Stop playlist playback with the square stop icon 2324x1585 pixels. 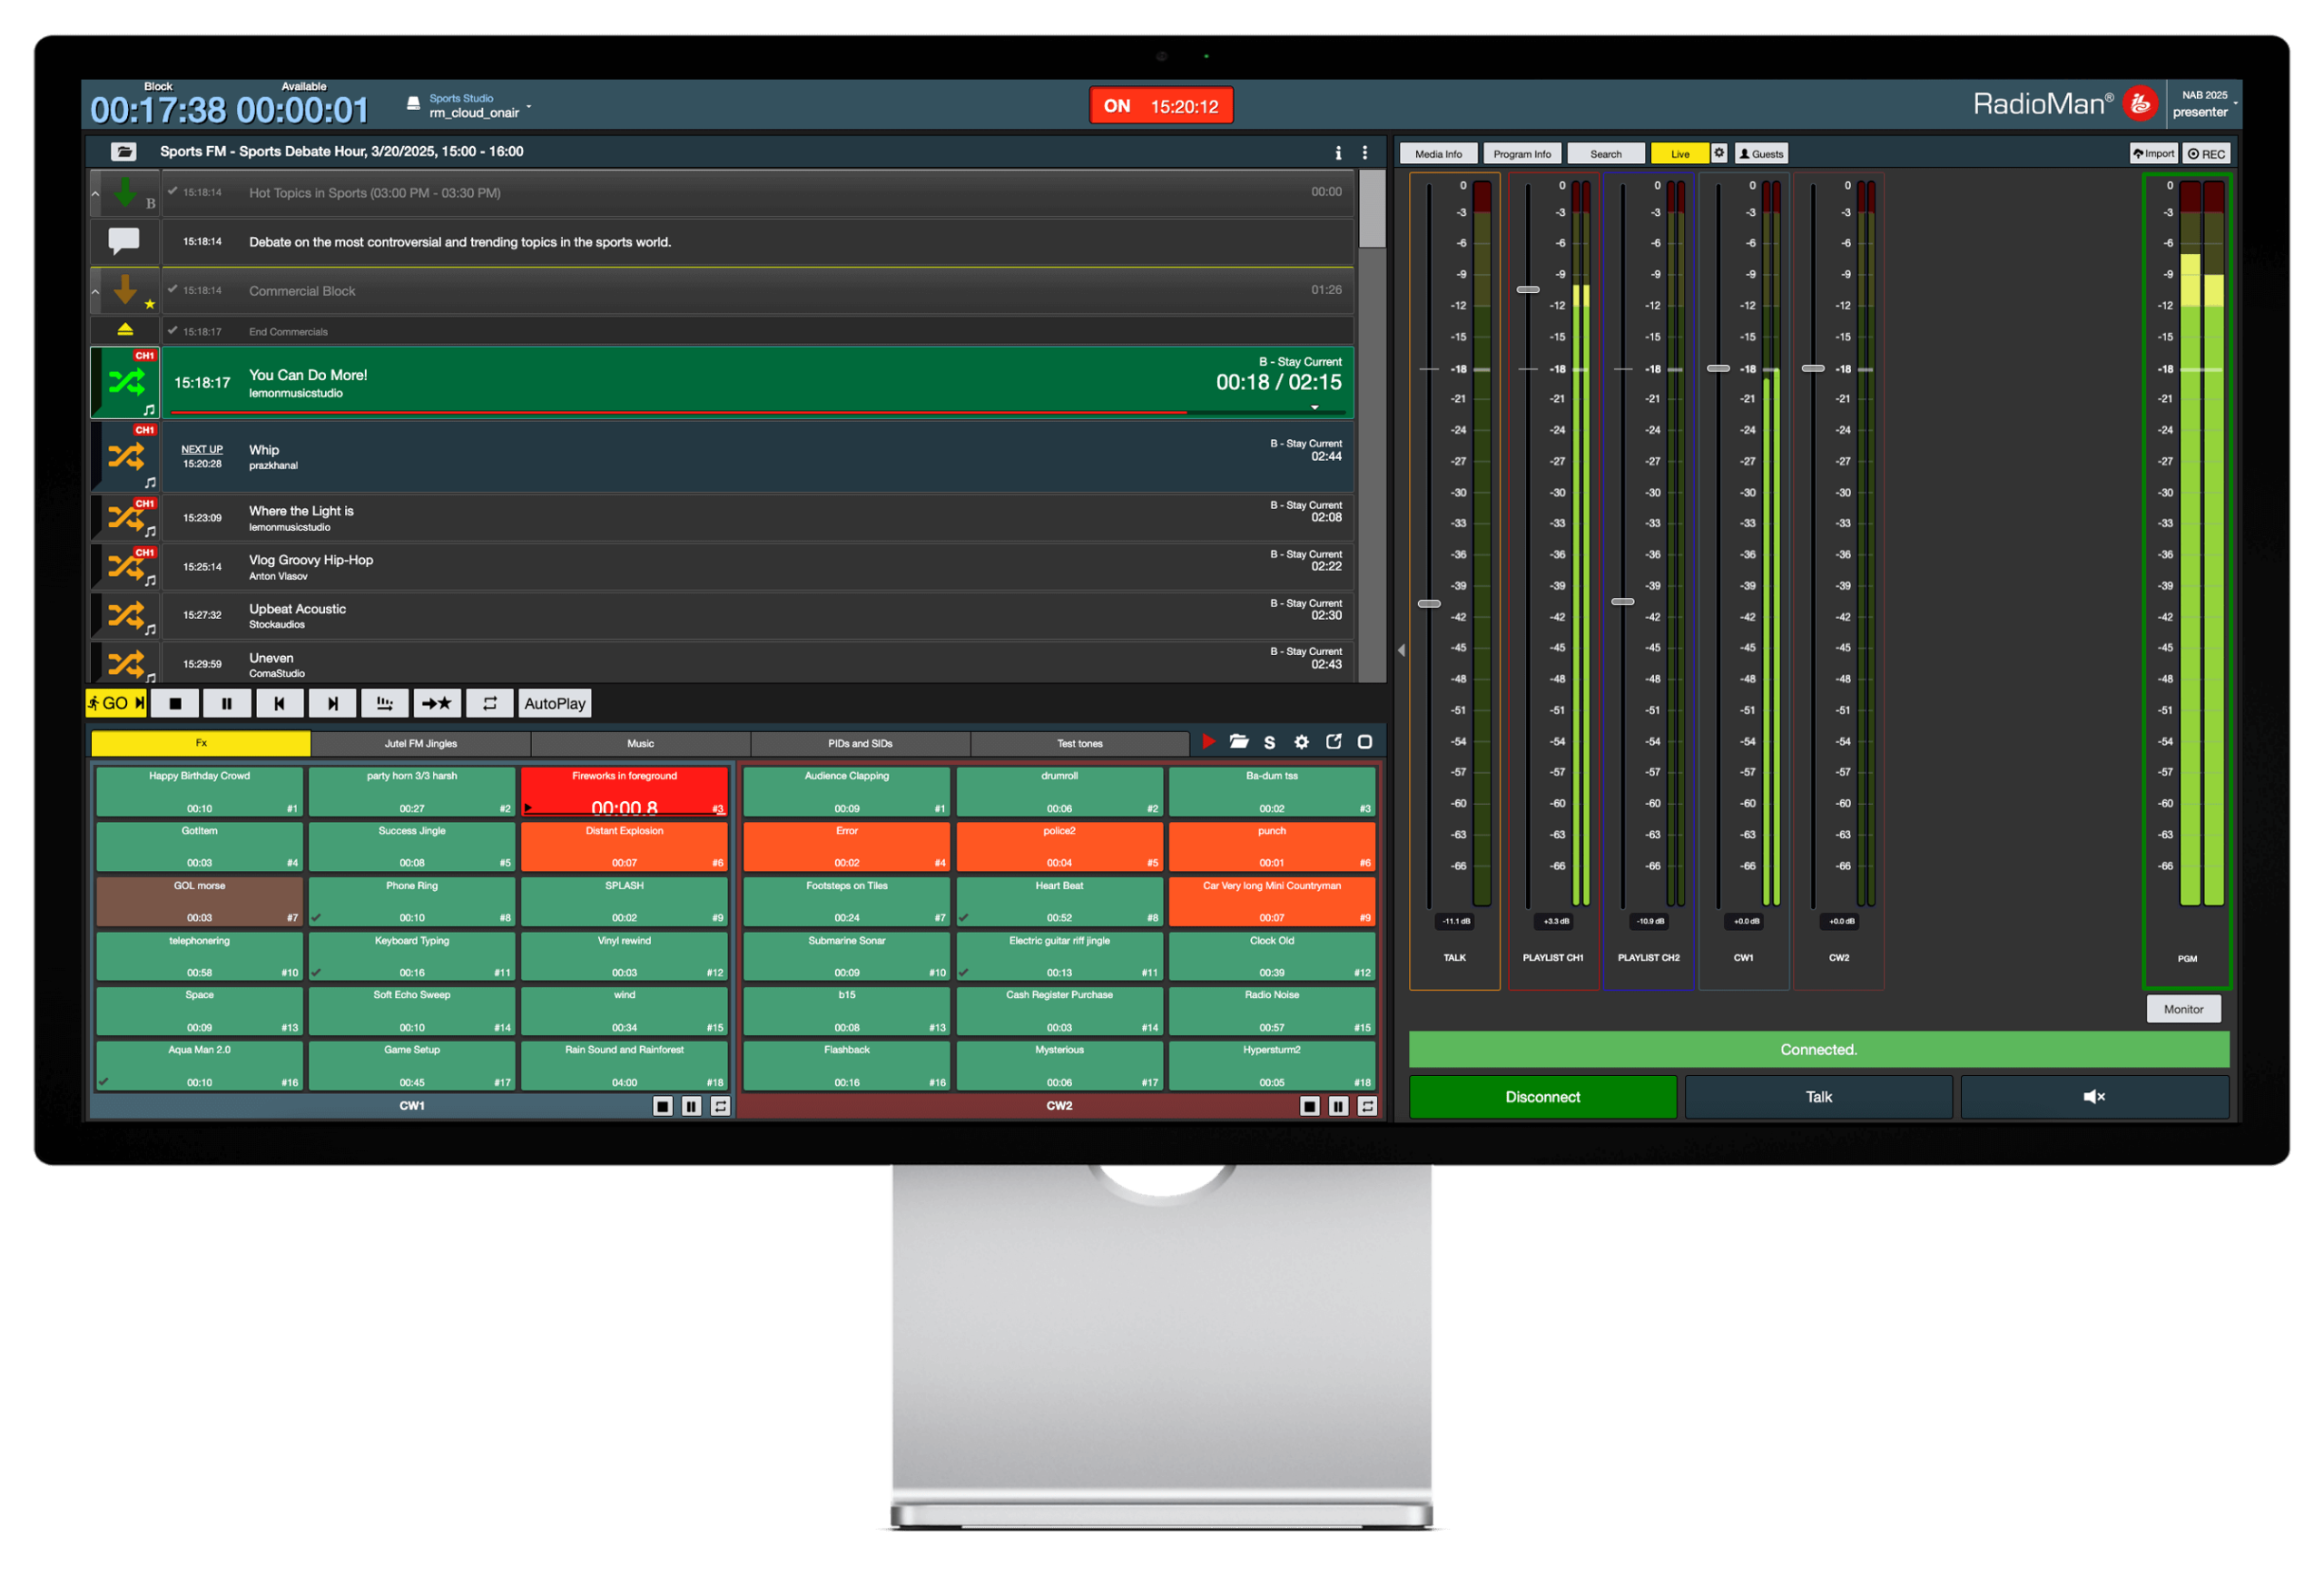(x=175, y=703)
